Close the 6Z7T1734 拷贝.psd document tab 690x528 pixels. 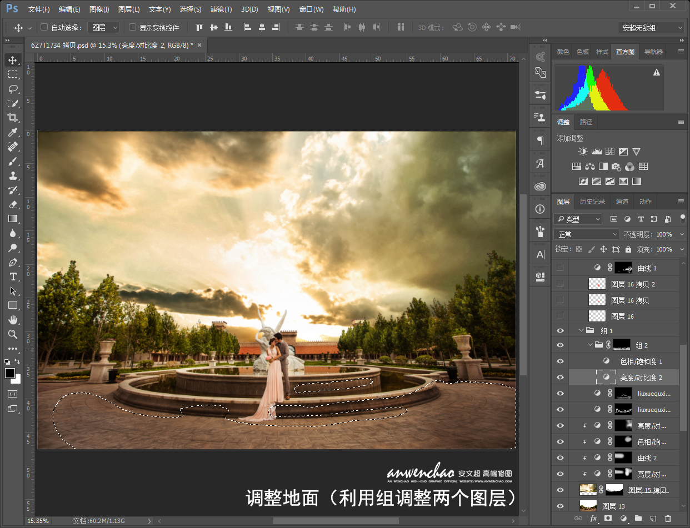[199, 45]
